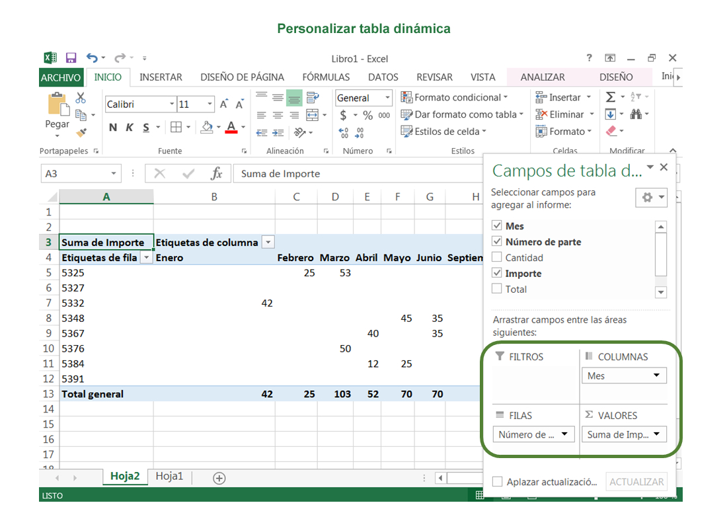Apply cell borders from the Fuente group
The image size is (727, 507).
tap(176, 127)
